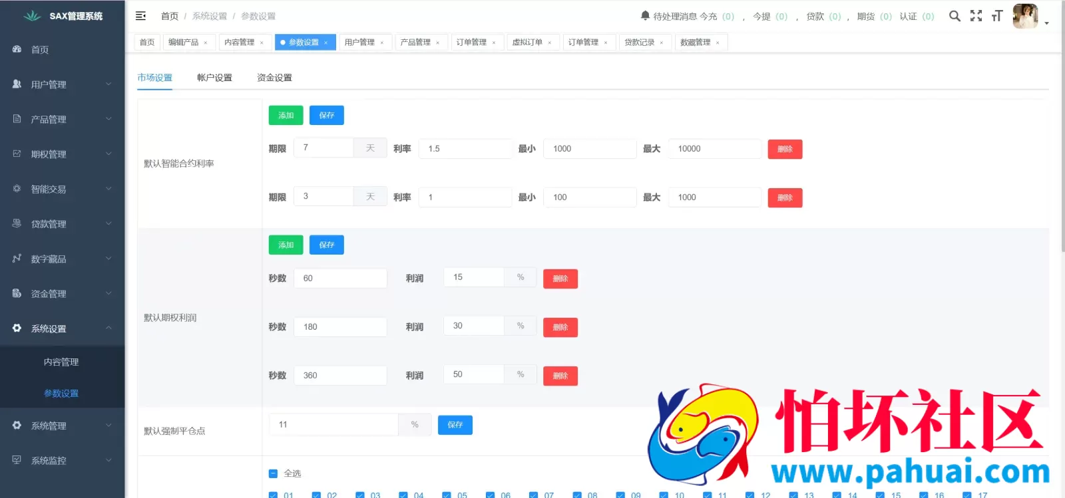Viewport: 1065px width, 498px height.
Task: Click the money icon beside 资金管理
Action: (17, 293)
